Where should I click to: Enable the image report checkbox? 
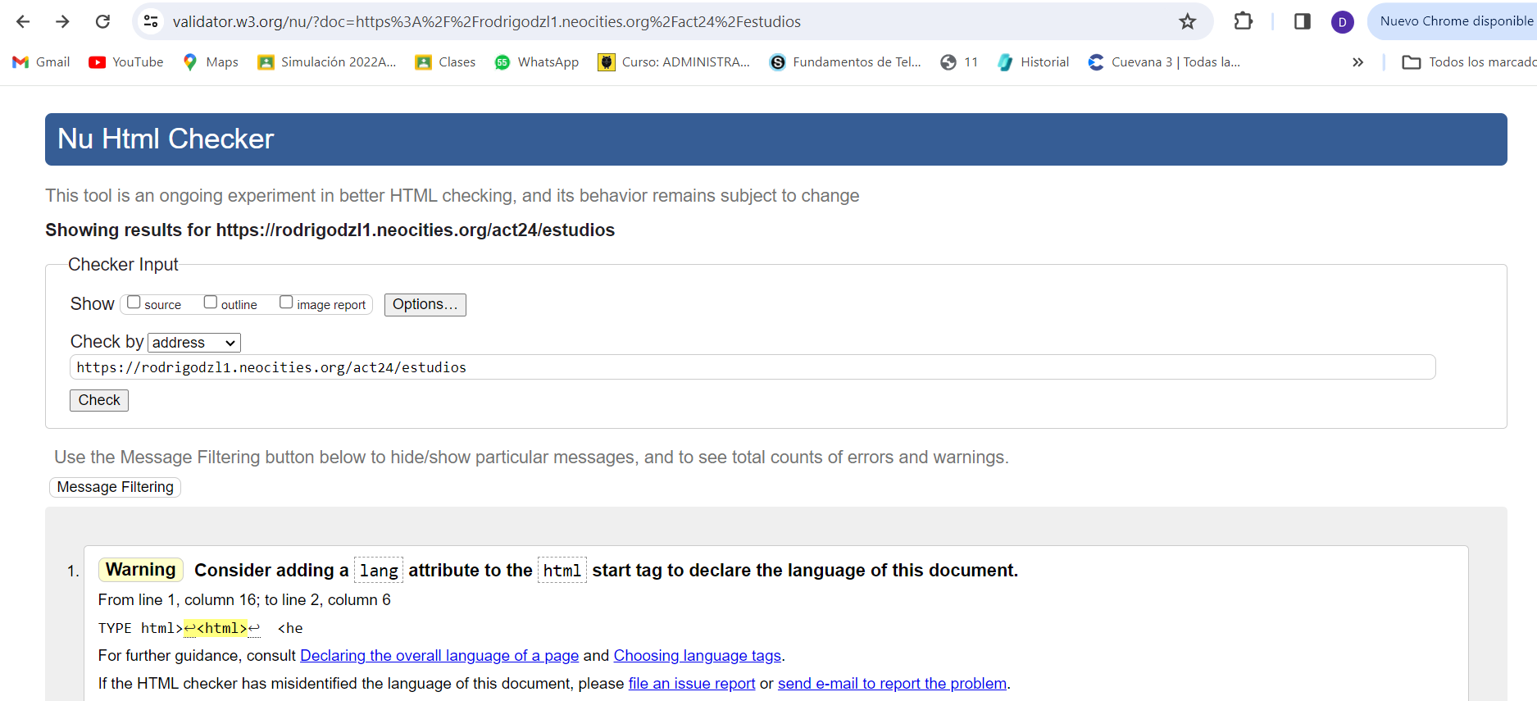(x=286, y=303)
